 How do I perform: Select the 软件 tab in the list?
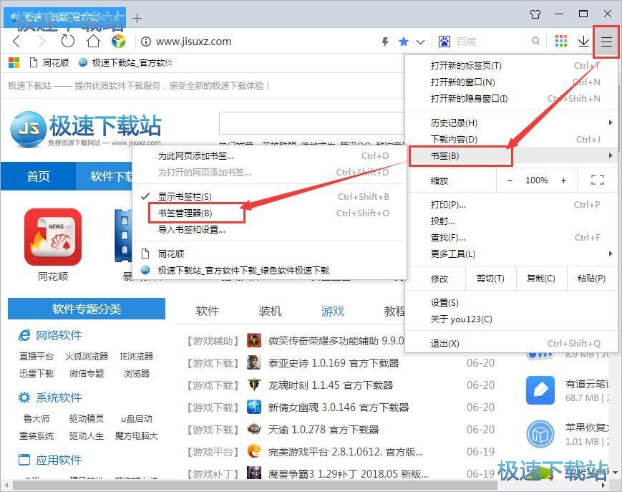[207, 311]
